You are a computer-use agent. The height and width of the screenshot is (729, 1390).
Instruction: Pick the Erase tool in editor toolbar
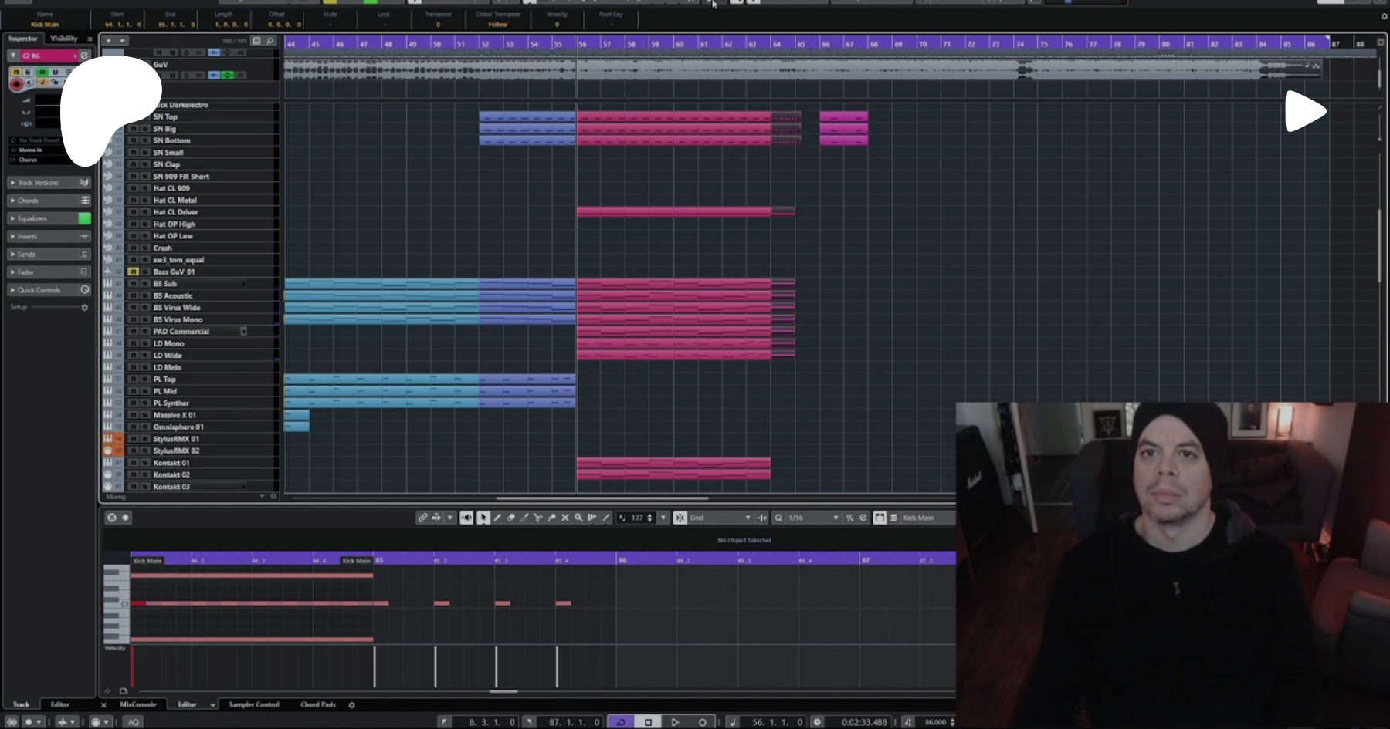tap(510, 518)
